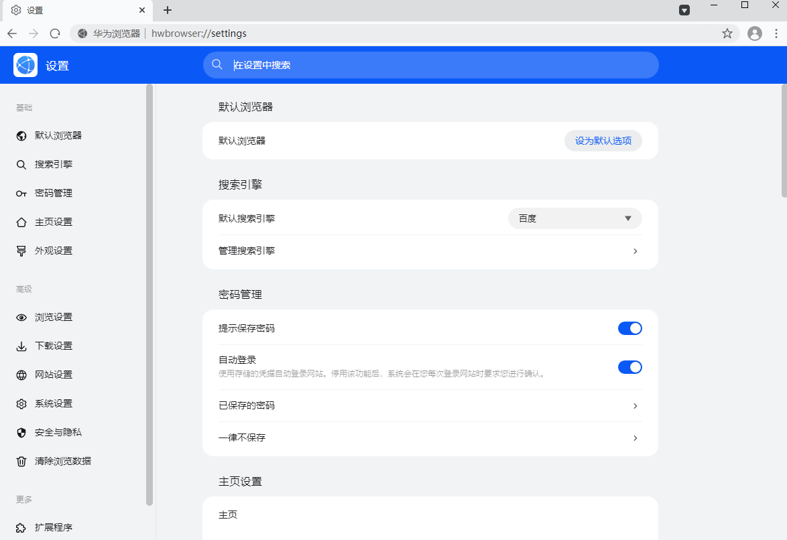Open the 默认搜索引擎 百度 dropdown
The width and height of the screenshot is (787, 540).
pos(574,218)
